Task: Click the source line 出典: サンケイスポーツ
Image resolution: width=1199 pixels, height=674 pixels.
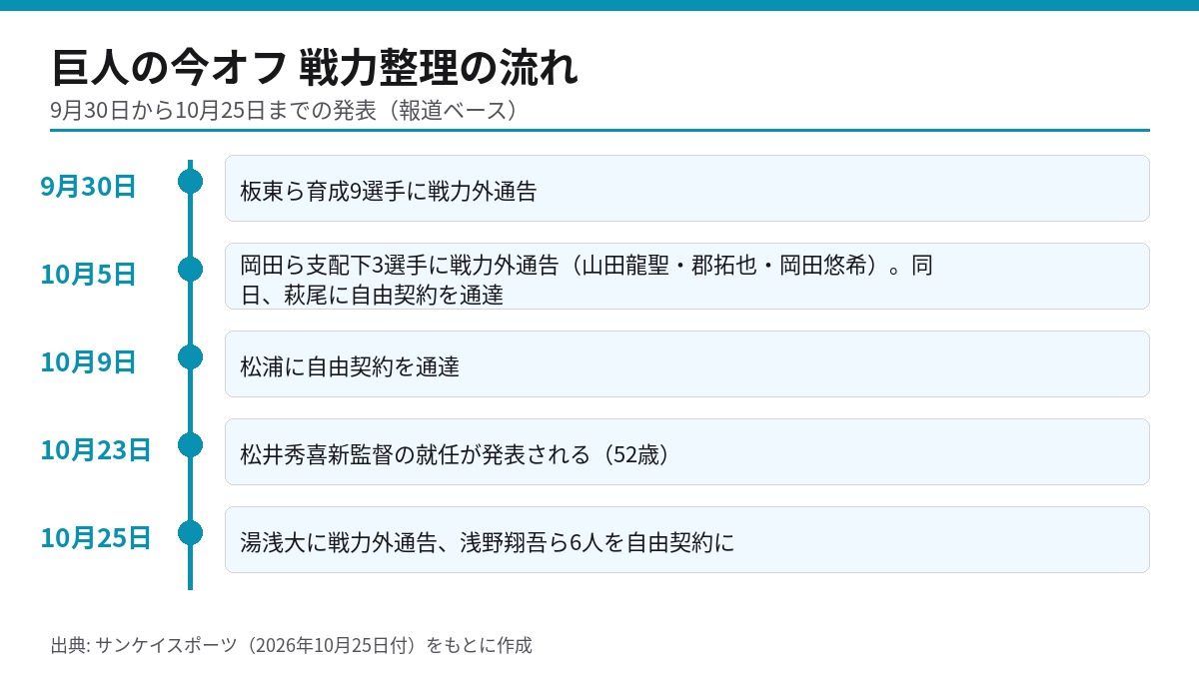Action: [x=292, y=645]
